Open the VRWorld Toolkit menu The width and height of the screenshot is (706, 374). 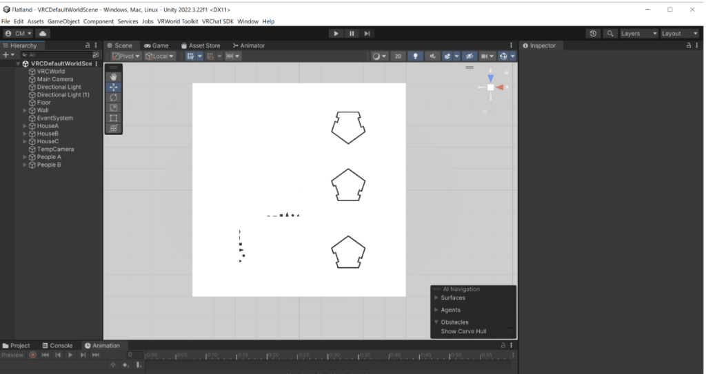(177, 21)
